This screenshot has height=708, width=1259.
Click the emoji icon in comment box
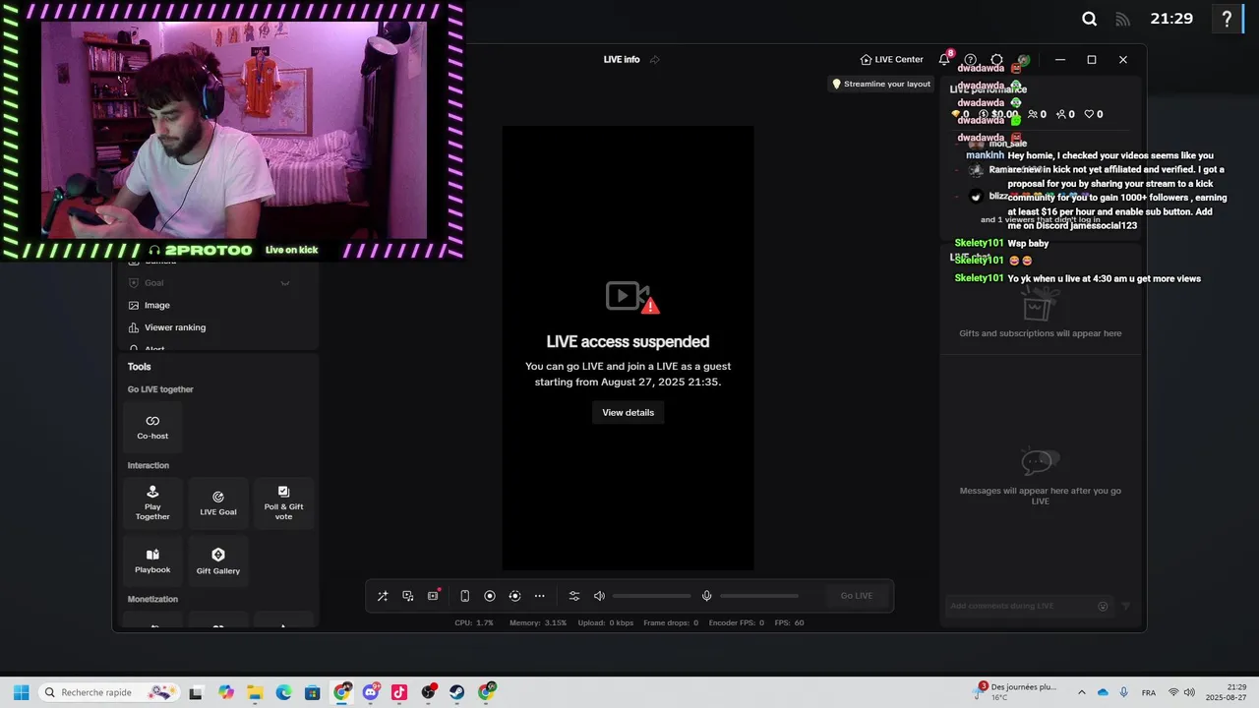[1103, 607]
